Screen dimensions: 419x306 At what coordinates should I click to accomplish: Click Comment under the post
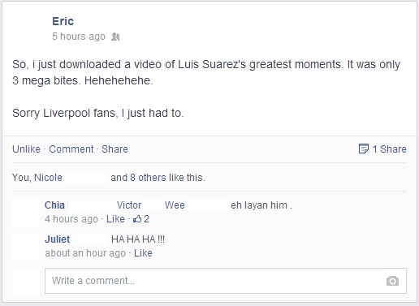click(x=71, y=149)
